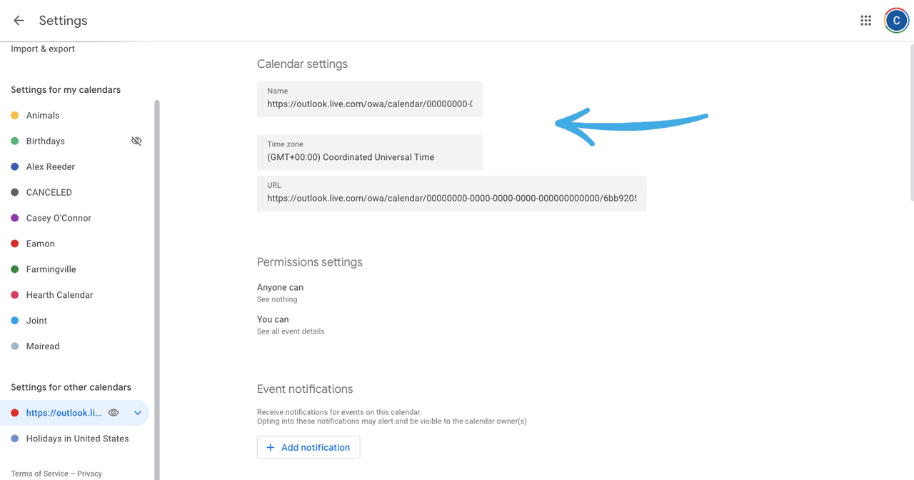The image size is (914, 480).
Task: Expand options for the outlook.live.com calendar
Action: pos(137,412)
